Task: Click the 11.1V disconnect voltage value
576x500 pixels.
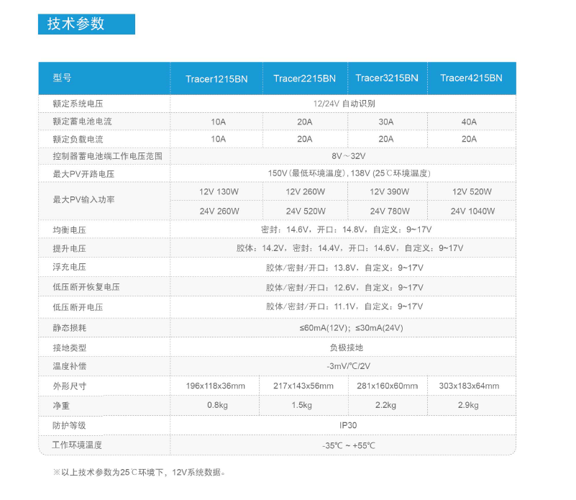Action: click(x=344, y=306)
